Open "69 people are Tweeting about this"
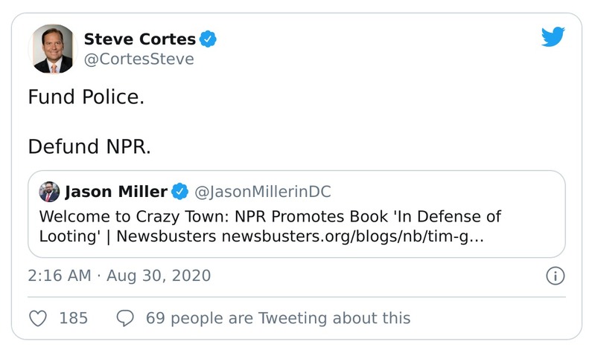 point(278,318)
